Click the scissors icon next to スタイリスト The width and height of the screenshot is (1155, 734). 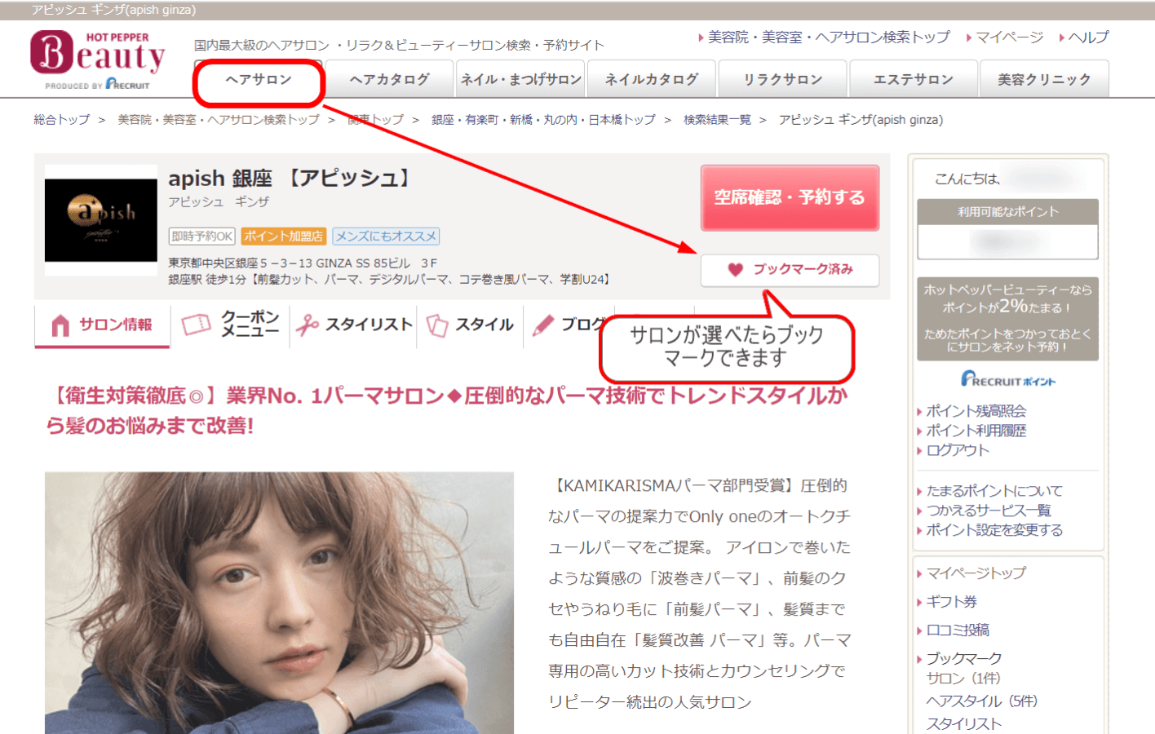(308, 325)
